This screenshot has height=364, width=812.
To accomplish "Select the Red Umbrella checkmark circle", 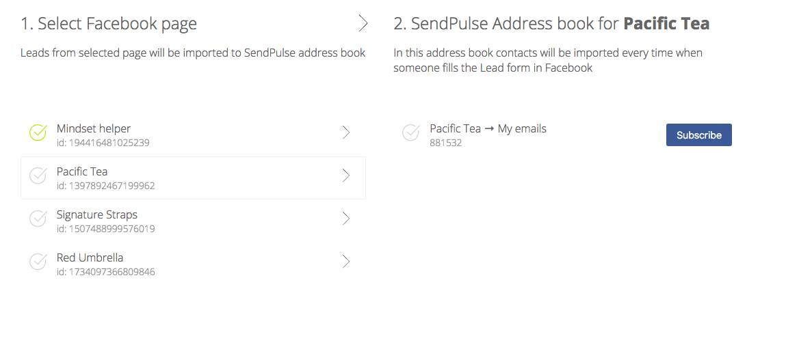I will 38,262.
